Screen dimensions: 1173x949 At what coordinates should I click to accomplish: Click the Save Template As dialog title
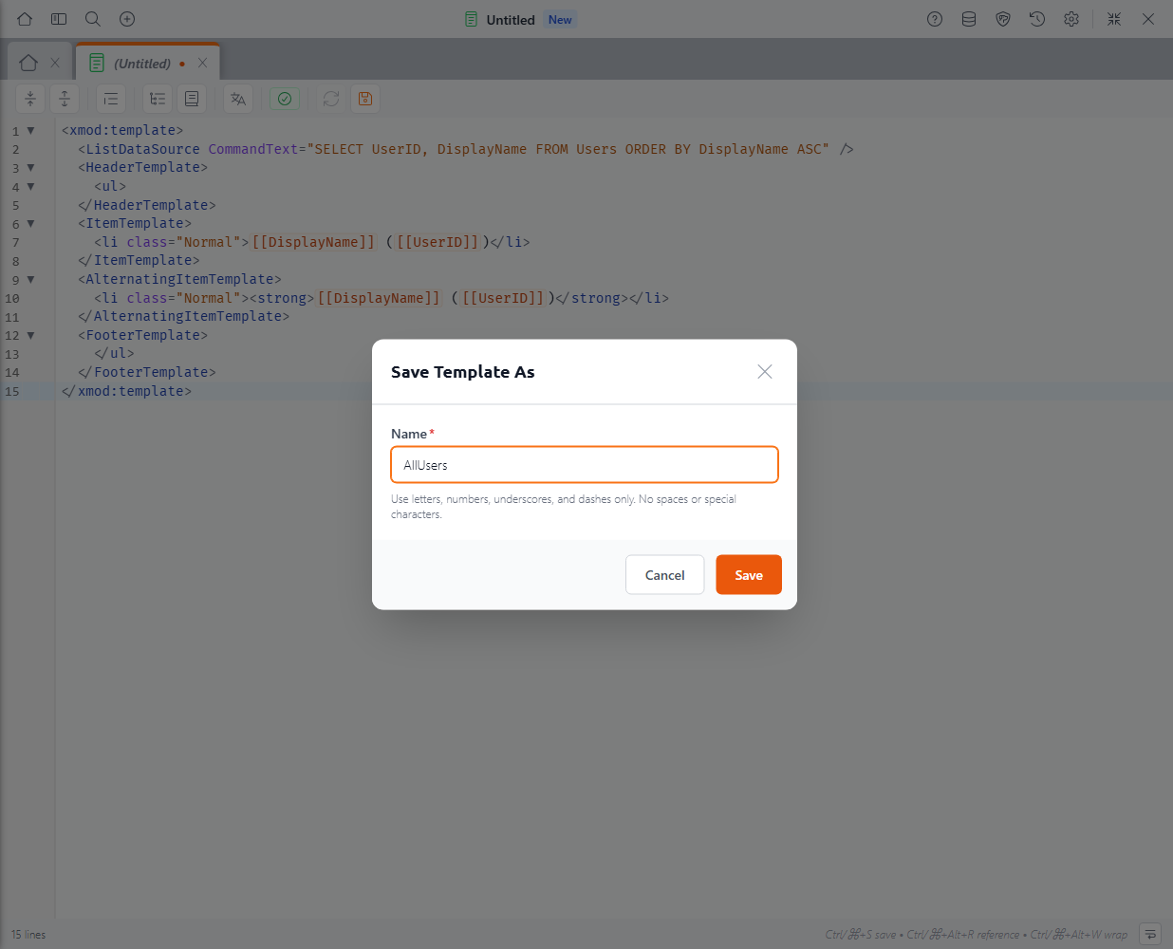[x=463, y=372]
